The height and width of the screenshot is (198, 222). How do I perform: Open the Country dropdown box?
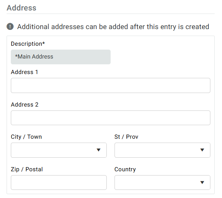pos(162,183)
